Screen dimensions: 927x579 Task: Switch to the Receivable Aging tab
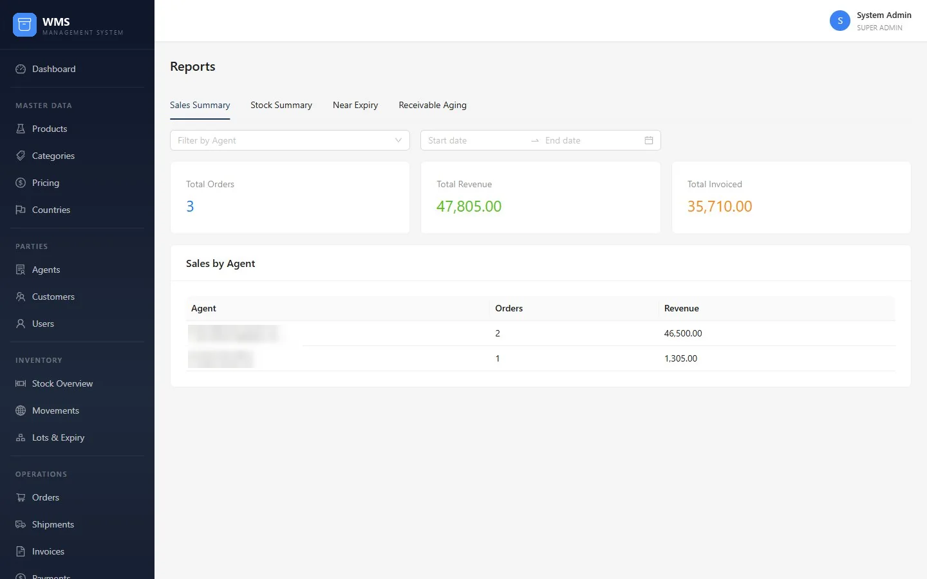[433, 105]
